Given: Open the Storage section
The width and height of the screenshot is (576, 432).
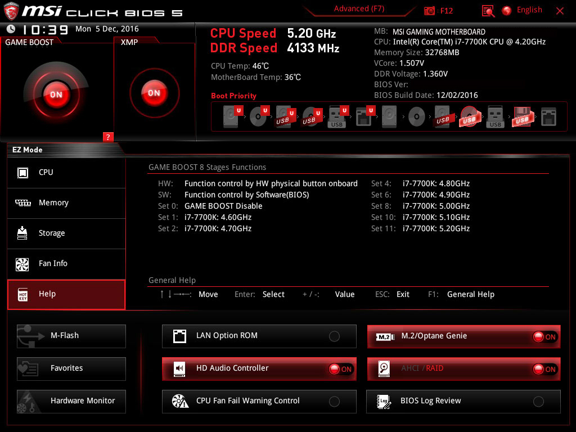Looking at the screenshot, I should tap(66, 233).
